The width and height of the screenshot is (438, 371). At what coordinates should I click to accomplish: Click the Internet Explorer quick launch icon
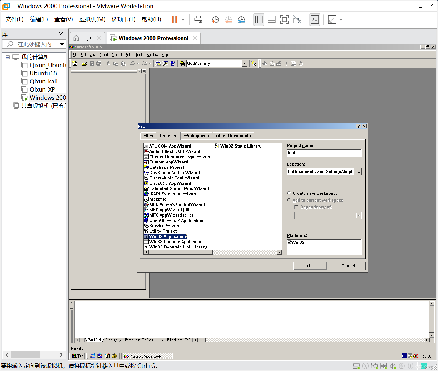pyautogui.click(x=93, y=356)
